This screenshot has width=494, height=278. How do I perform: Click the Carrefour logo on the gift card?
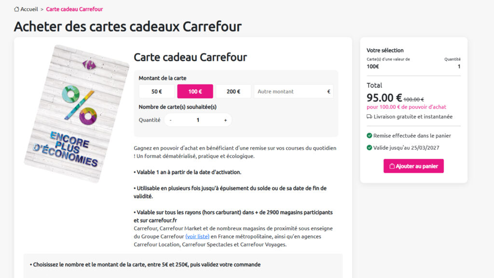pos(89,64)
